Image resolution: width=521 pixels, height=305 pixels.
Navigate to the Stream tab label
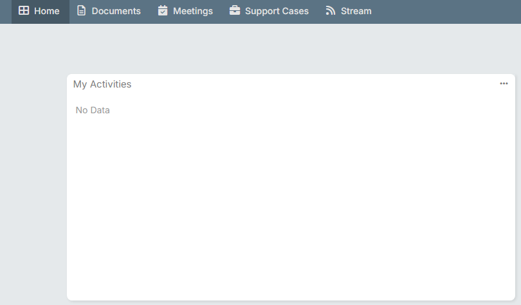click(x=356, y=11)
